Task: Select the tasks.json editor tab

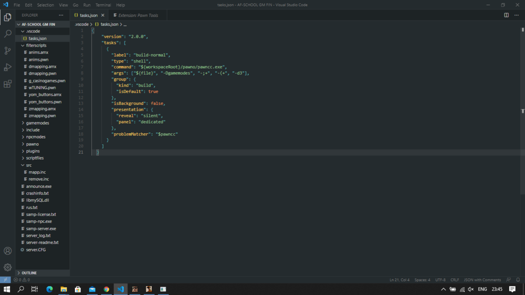Action: point(89,15)
